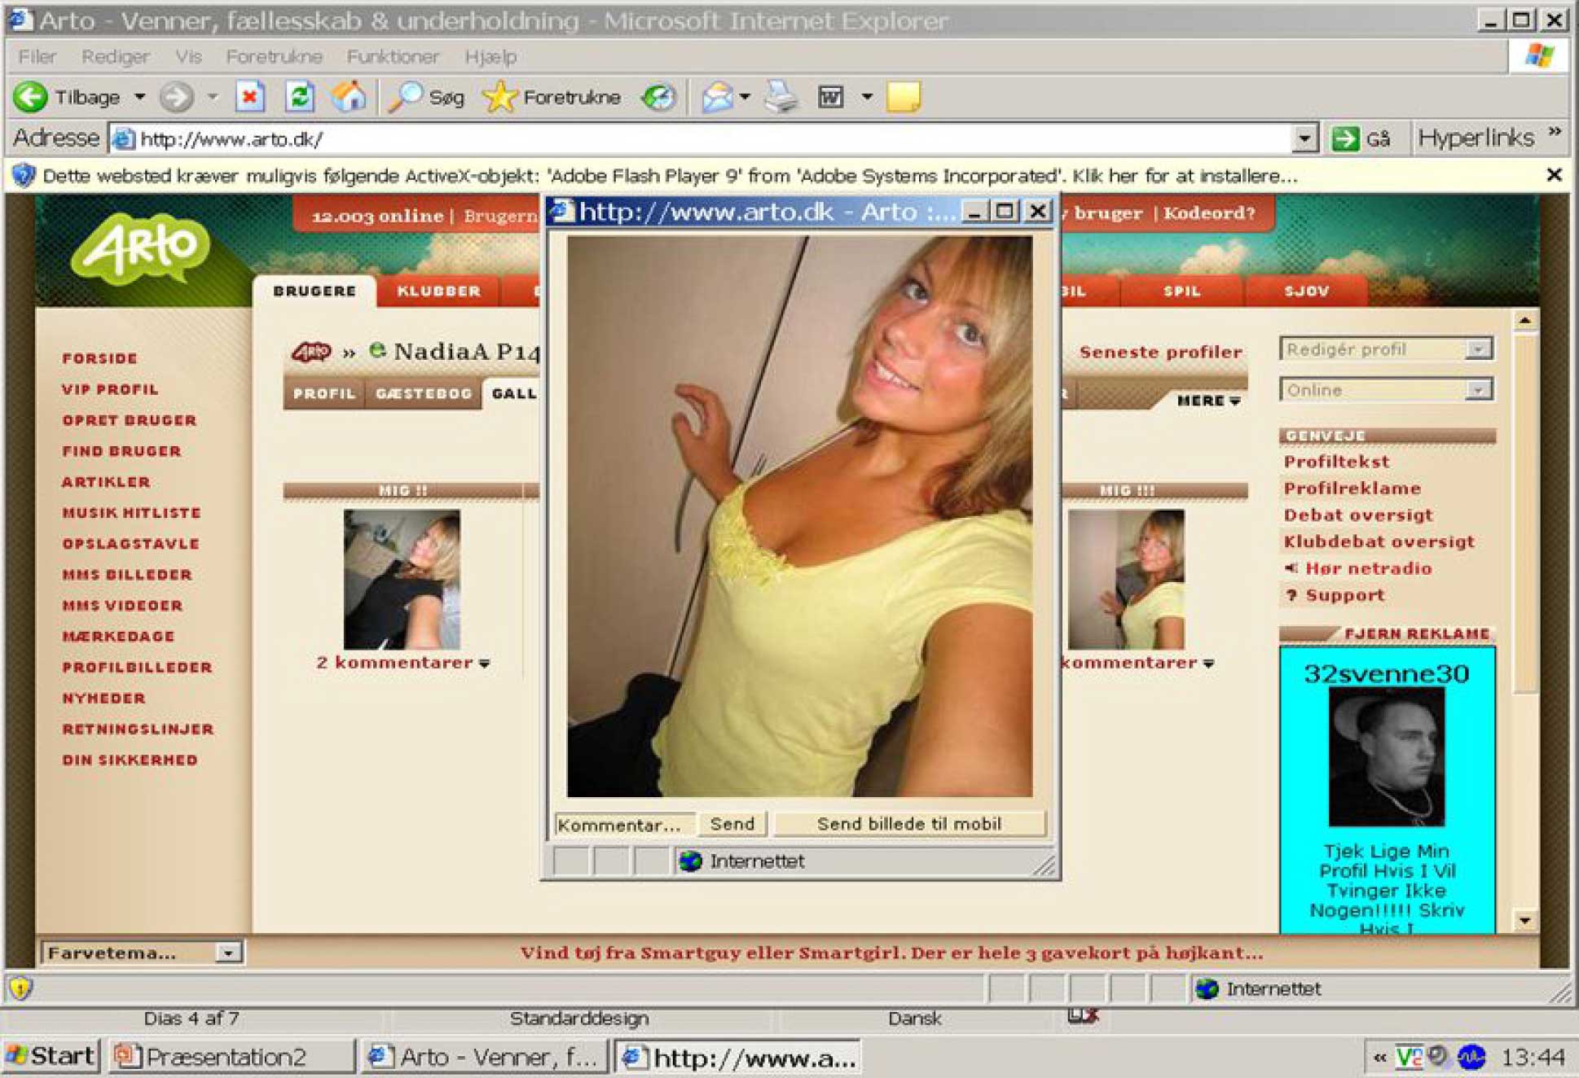Switch to the SPIL tab
The width and height of the screenshot is (1579, 1078).
(1181, 291)
